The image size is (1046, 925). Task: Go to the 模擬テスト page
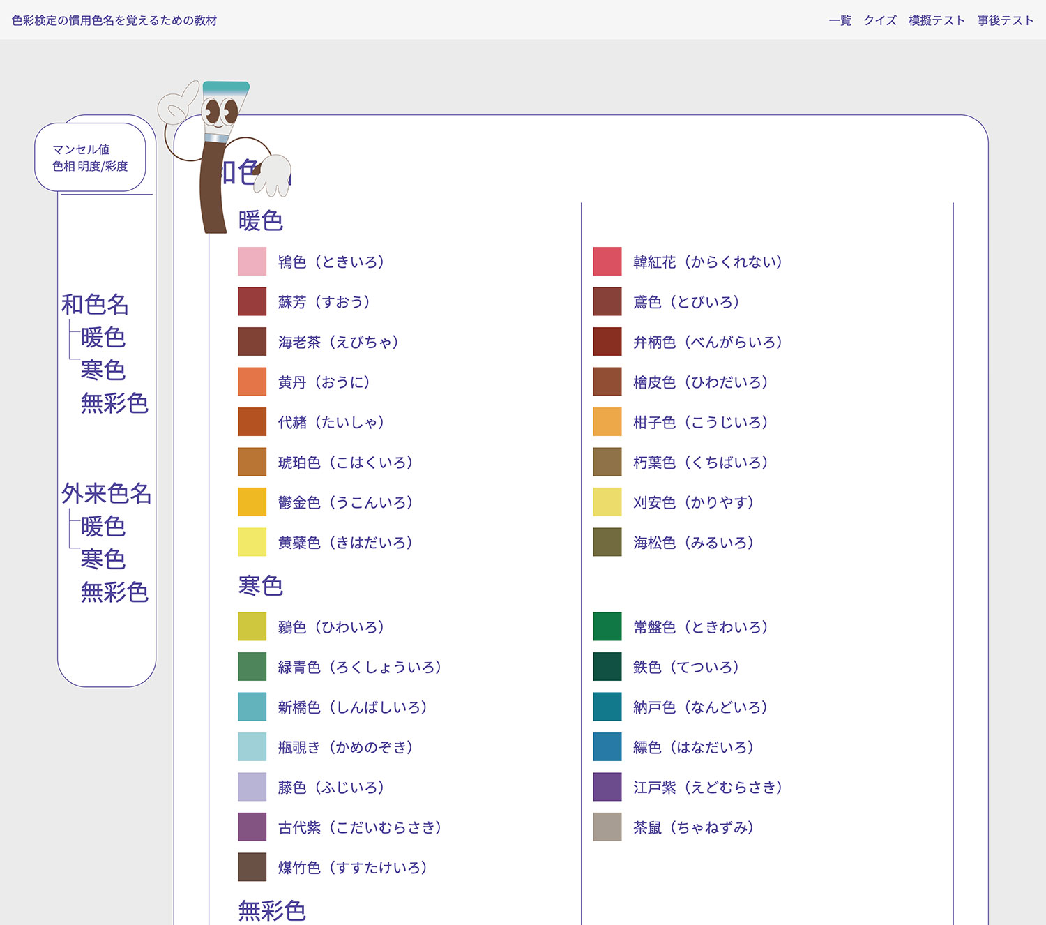pyautogui.click(x=937, y=20)
